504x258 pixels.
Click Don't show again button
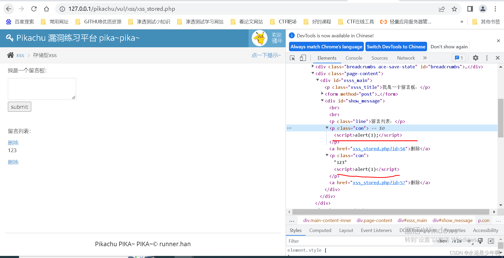[449, 47]
